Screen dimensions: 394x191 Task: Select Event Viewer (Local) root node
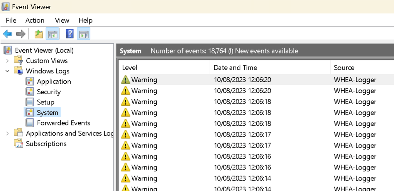(x=44, y=50)
